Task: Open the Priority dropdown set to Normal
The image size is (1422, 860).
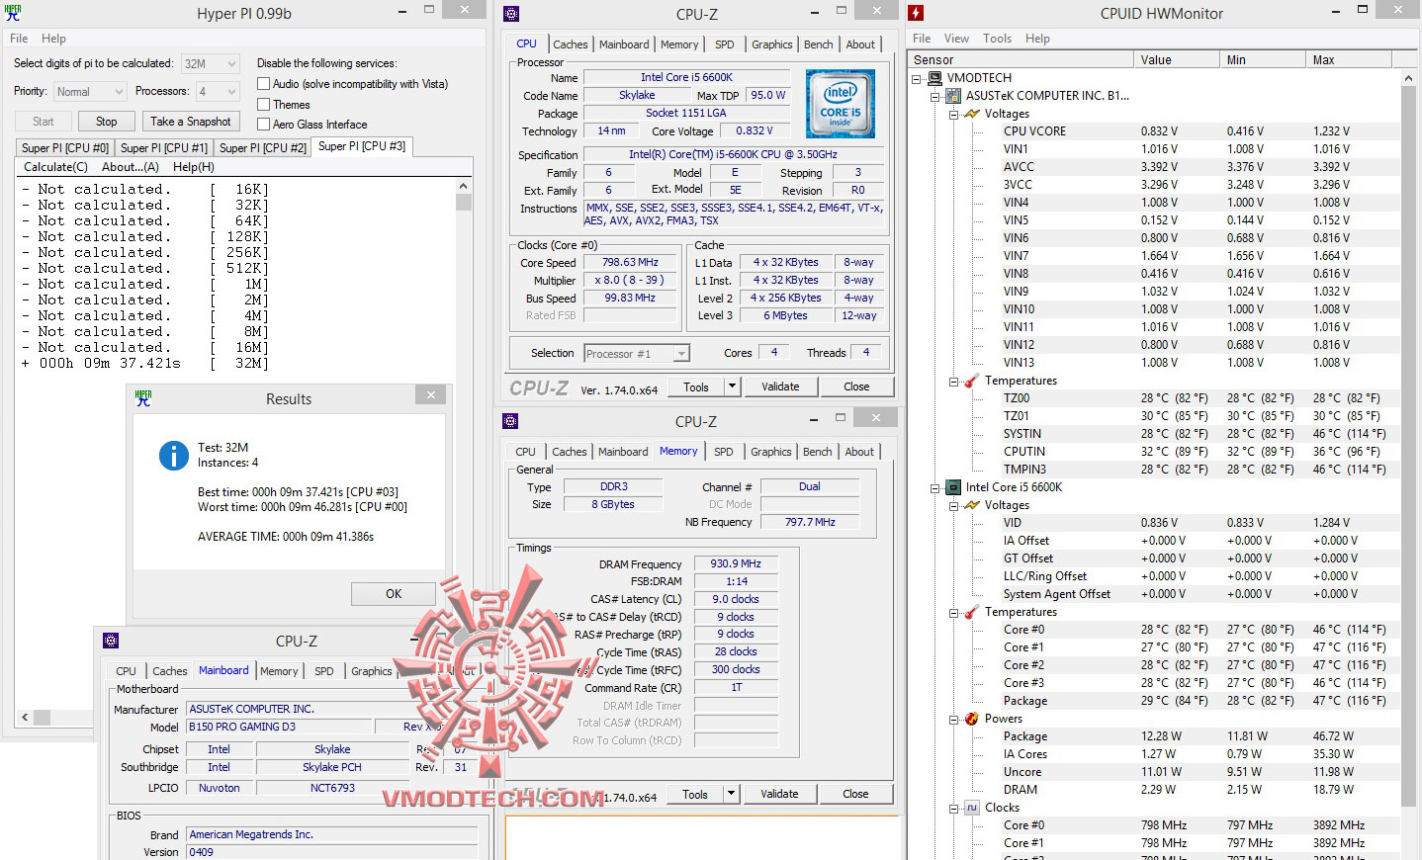Action: 90,91
